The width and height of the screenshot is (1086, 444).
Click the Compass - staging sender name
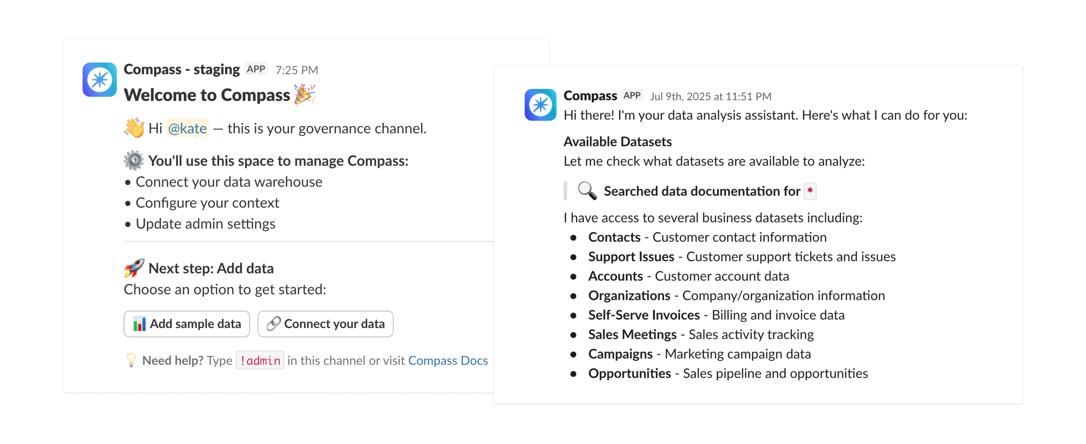tap(182, 69)
